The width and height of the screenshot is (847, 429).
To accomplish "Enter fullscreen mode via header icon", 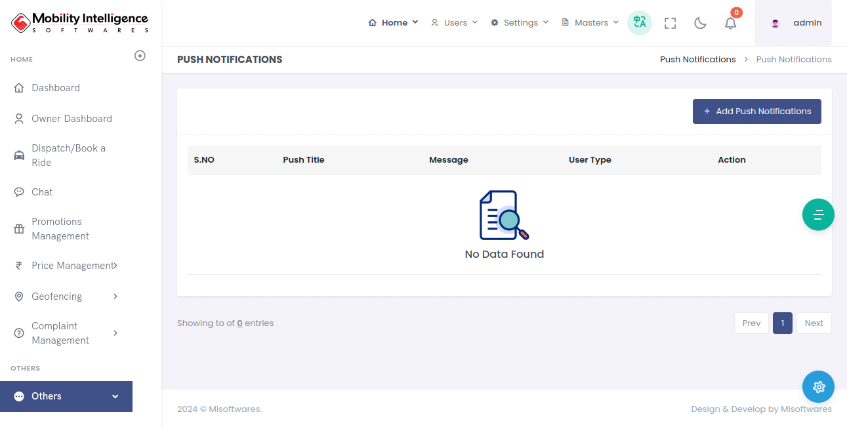I will pyautogui.click(x=670, y=23).
